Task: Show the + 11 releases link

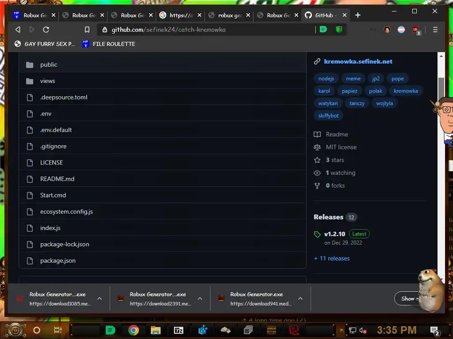Action: point(332,259)
